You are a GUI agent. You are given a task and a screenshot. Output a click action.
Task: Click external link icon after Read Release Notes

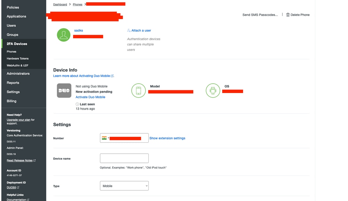34,160
